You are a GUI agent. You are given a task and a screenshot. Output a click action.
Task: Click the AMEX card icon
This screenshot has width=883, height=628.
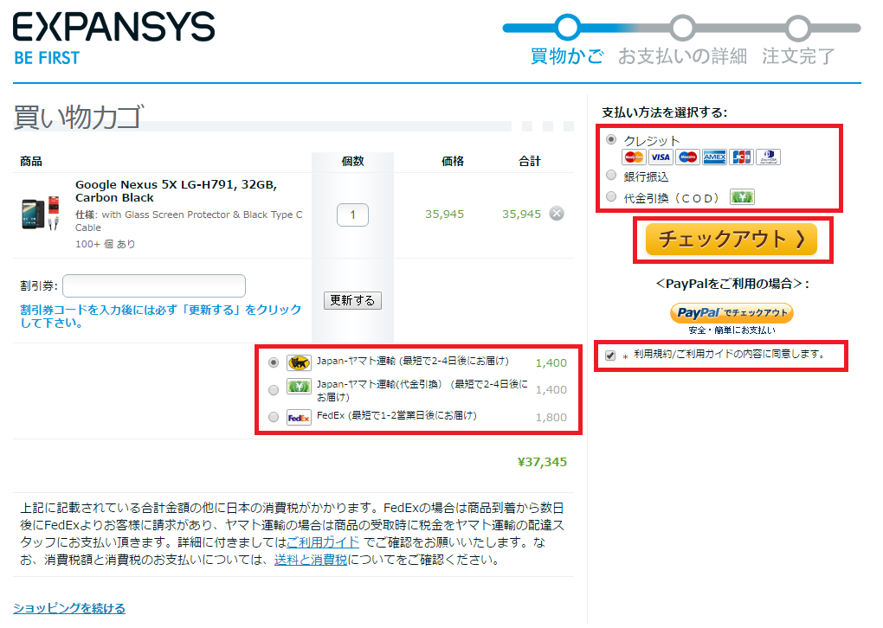[714, 157]
